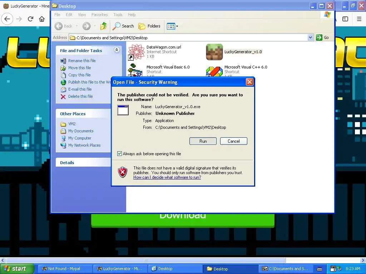Select Microsoft Visual Basic 6.0 shortcut icon
The width and height of the screenshot is (366, 274).
(135, 70)
